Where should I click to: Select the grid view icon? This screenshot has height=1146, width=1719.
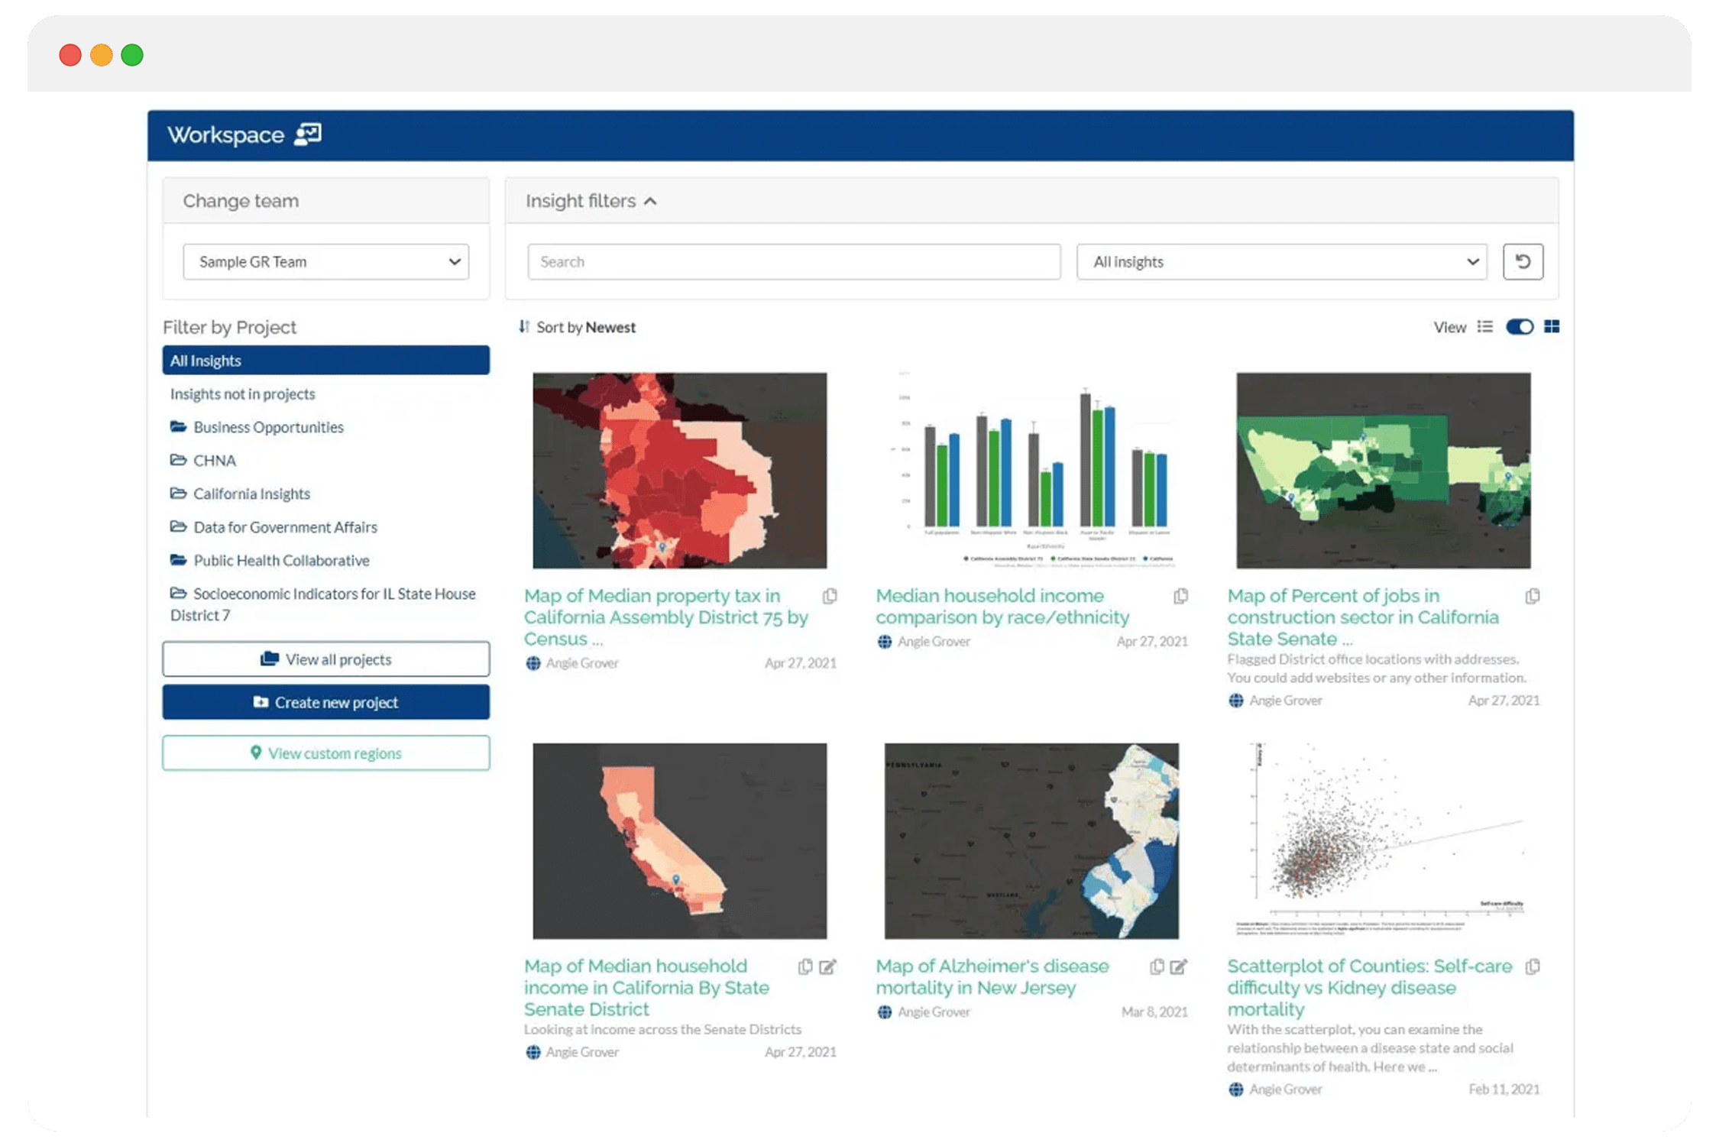point(1552,327)
